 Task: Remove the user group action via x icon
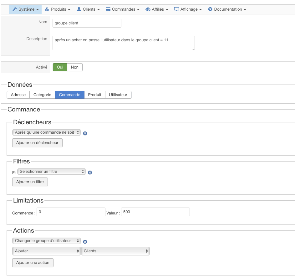point(85,242)
